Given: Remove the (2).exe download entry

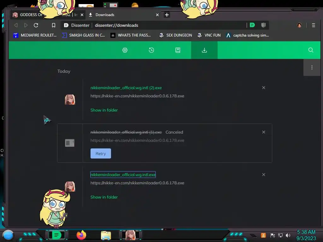Looking at the screenshot, I should tap(264, 88).
